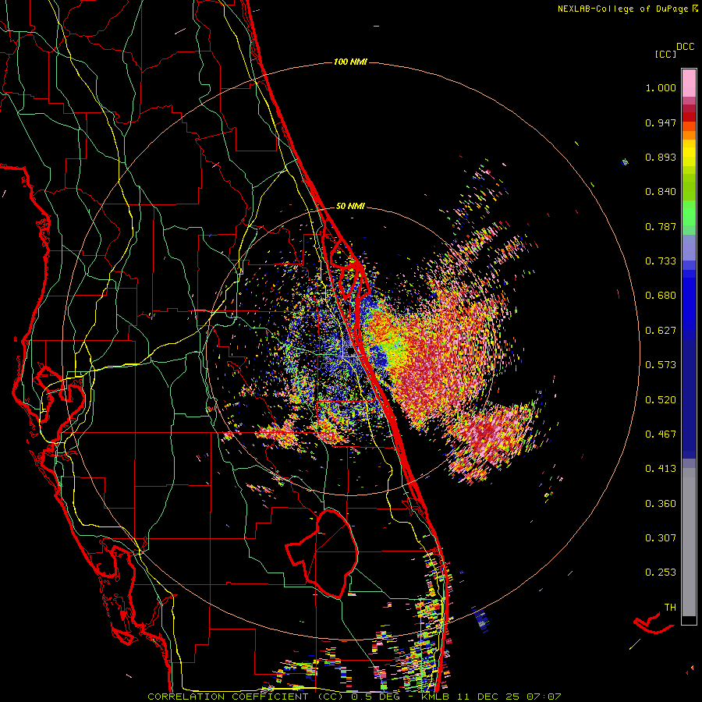
Task: Click the 0.5 DEG elevation angle text
Action: click(x=375, y=697)
